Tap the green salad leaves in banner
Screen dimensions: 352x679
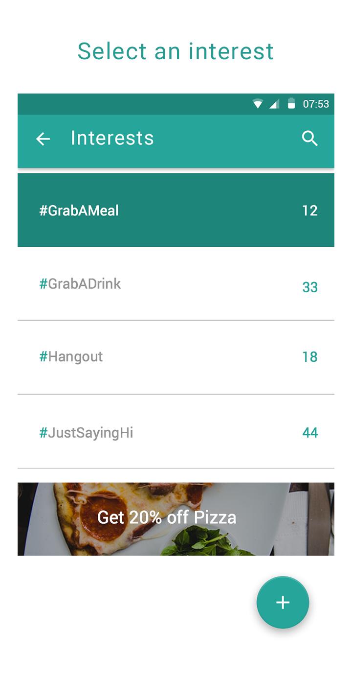pos(205,541)
